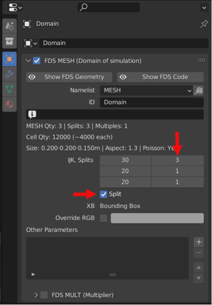Screen dimensions: 212x305
Task: Expand the FDS MULT (Multiplier) panel
Action: tap(36, 295)
